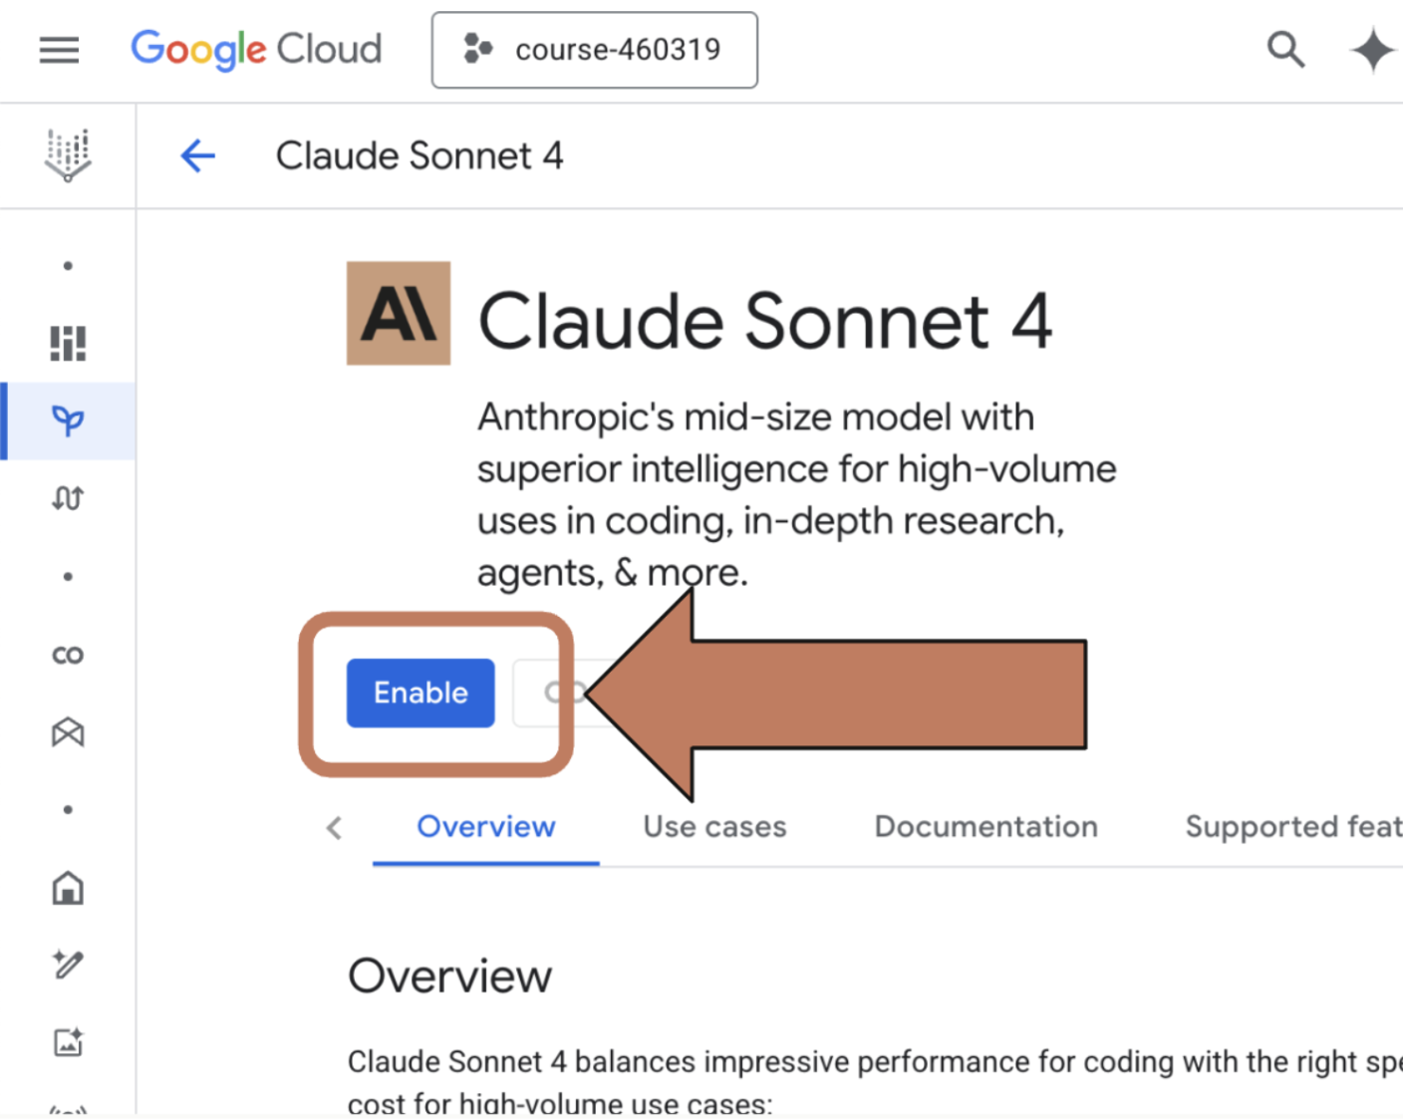Image resolution: width=1403 pixels, height=1120 pixels.
Task: Click the 'Claude Sonnet 4' header title
Action: [420, 155]
